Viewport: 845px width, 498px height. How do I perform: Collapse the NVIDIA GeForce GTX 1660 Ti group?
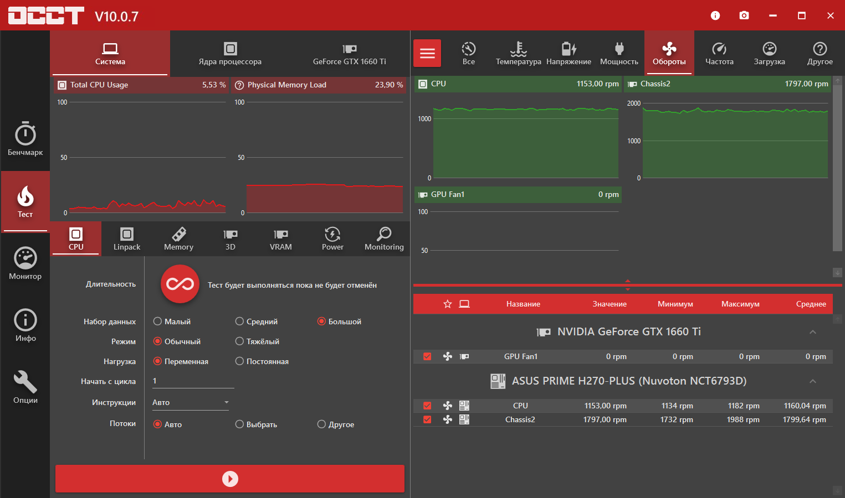click(813, 332)
